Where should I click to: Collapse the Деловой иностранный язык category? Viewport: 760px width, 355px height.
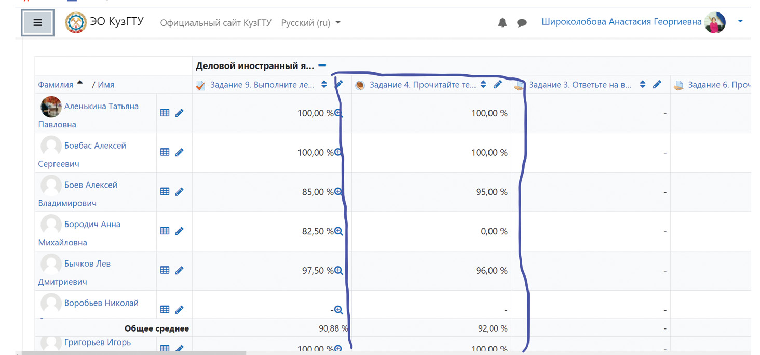322,65
